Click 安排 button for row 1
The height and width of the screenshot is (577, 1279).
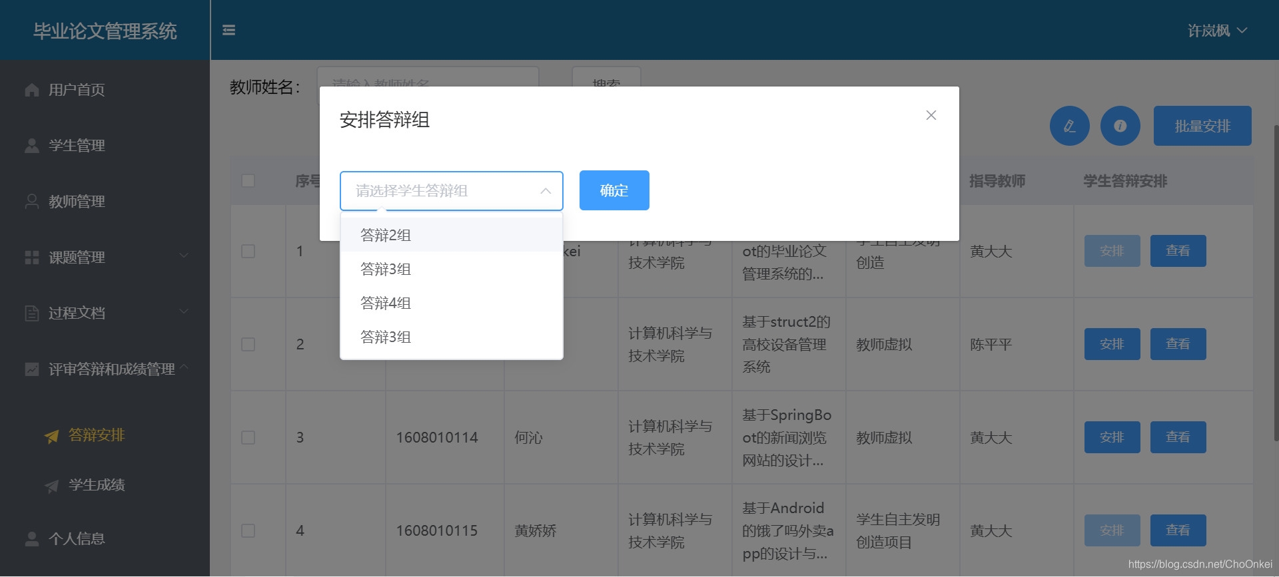point(1112,251)
